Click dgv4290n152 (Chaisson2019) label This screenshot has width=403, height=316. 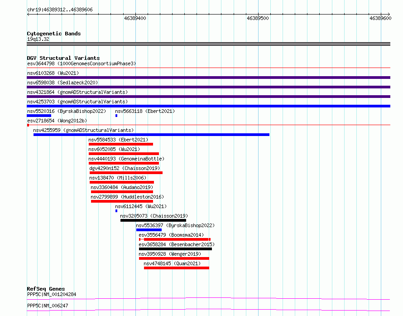point(125,168)
